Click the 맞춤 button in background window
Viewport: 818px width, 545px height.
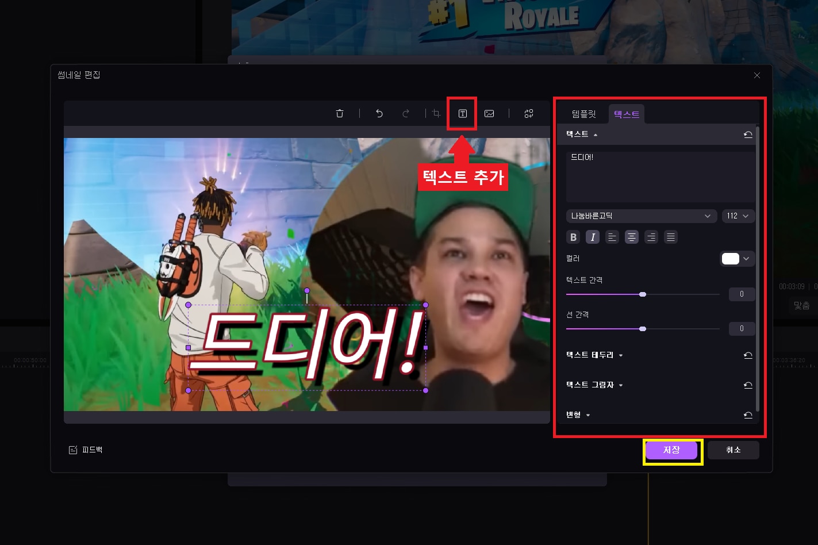tap(802, 306)
